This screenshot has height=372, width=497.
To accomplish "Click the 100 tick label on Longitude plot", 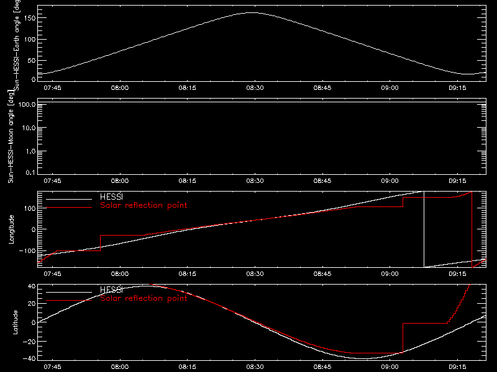I will point(29,208).
